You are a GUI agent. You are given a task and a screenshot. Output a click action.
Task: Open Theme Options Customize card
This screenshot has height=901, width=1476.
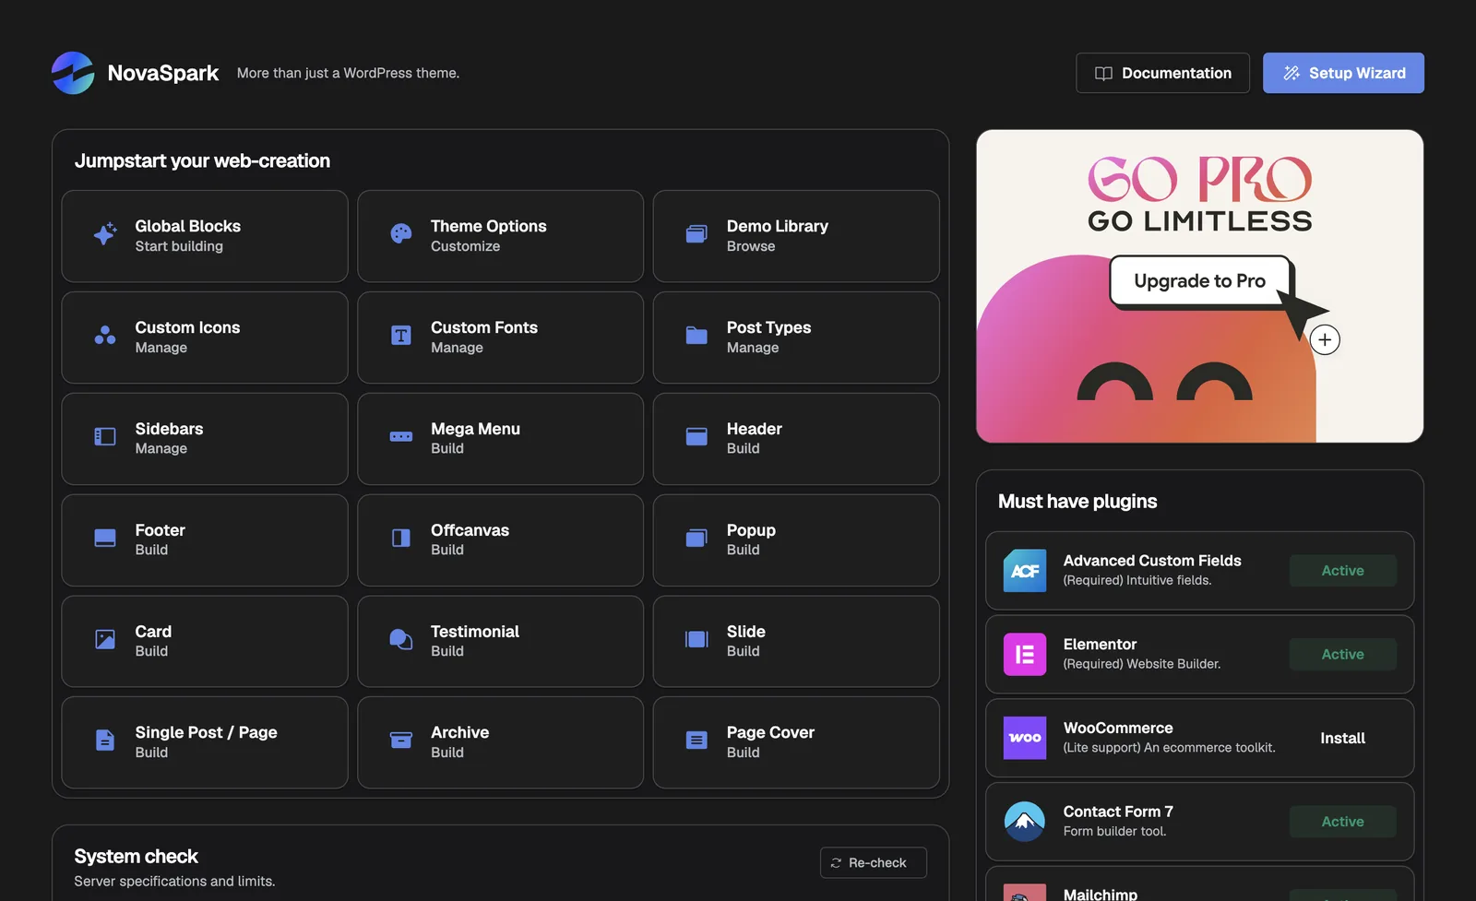(x=500, y=236)
